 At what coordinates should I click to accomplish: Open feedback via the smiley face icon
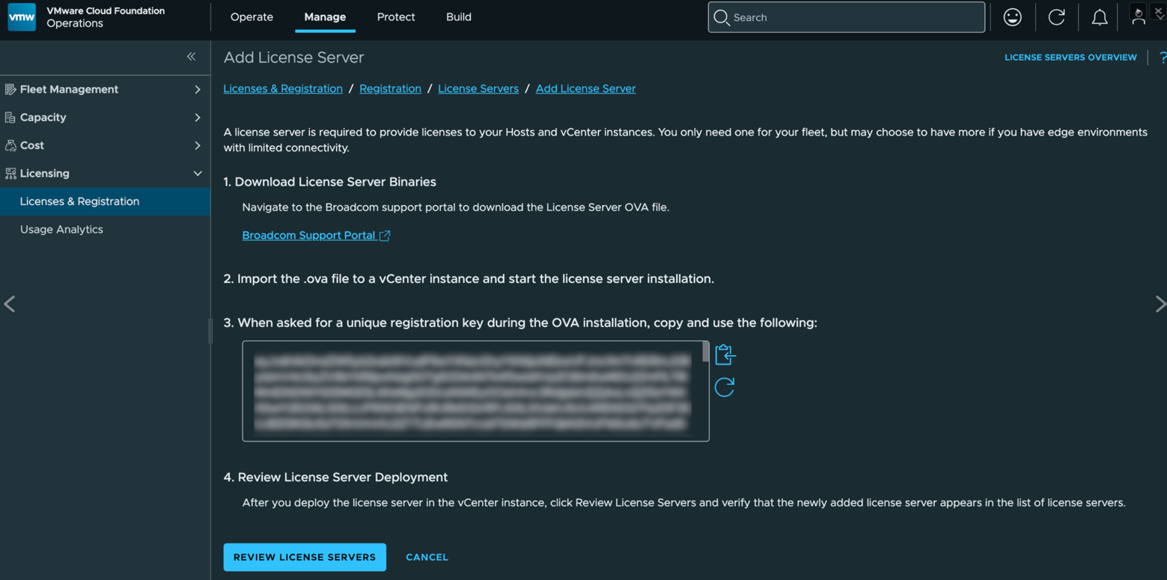pyautogui.click(x=1012, y=17)
